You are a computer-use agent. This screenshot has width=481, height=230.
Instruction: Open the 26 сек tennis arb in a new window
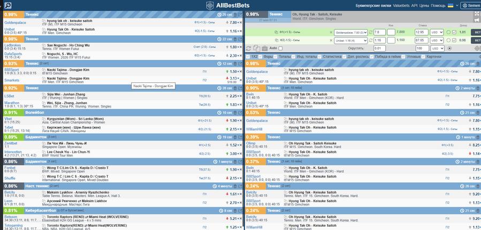[x=240, y=15]
